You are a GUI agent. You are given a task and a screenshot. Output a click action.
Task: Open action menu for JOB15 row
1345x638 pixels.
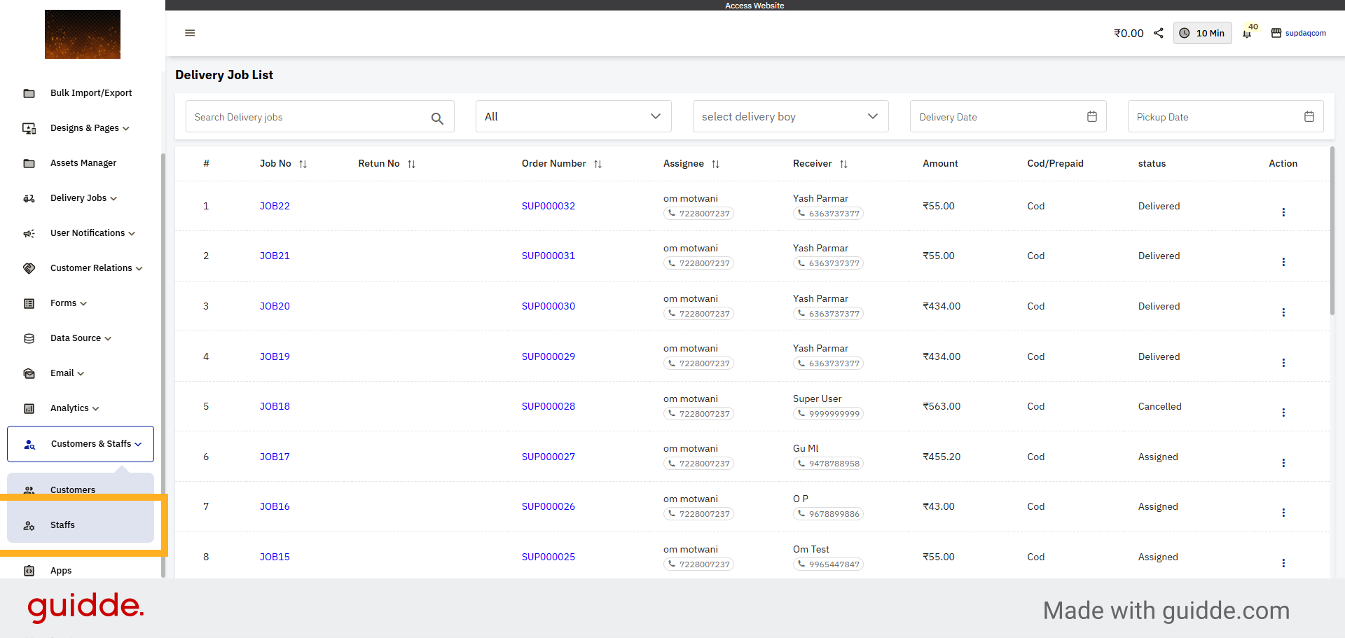click(1283, 563)
